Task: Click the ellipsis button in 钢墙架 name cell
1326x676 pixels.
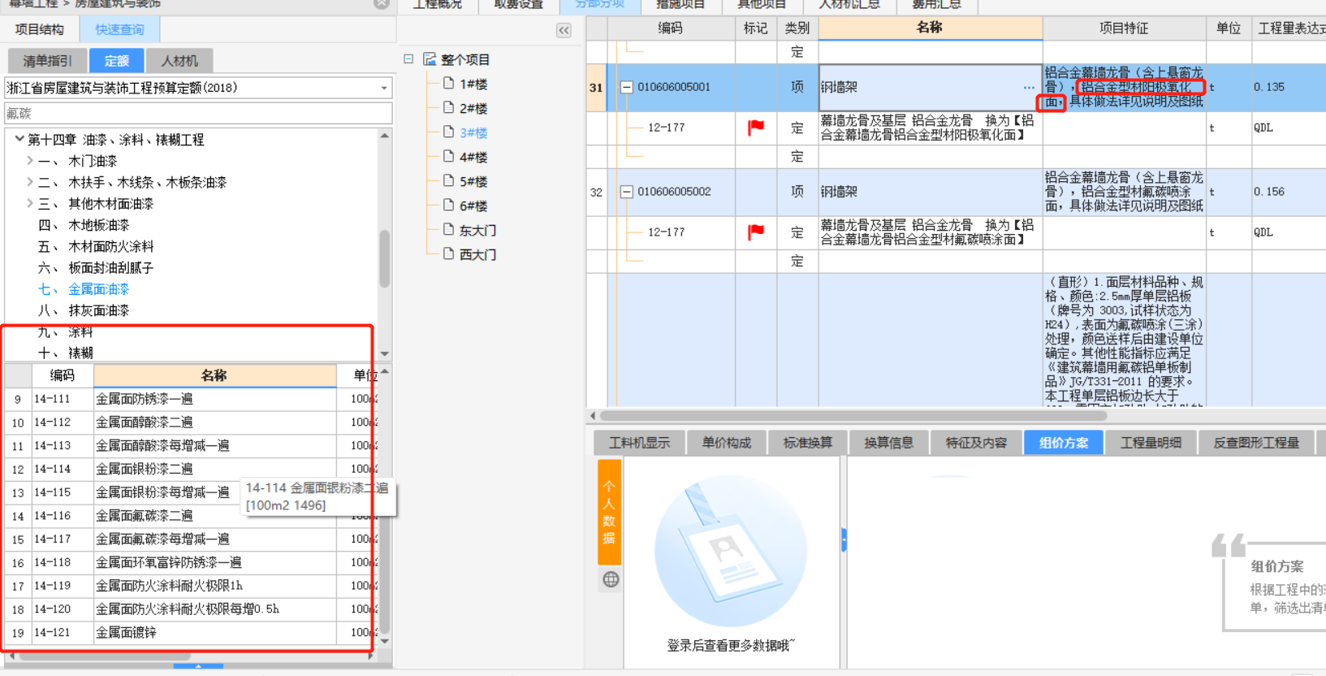Action: (1029, 87)
